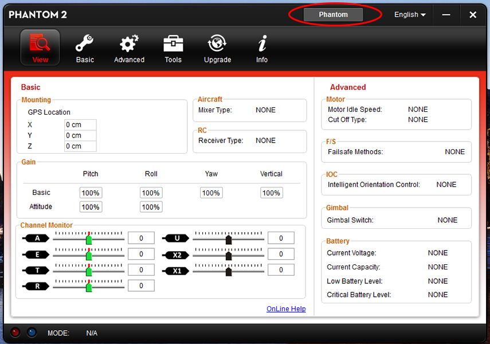Click the GPS Location X field
This screenshot has width=490, height=344.
(80, 124)
